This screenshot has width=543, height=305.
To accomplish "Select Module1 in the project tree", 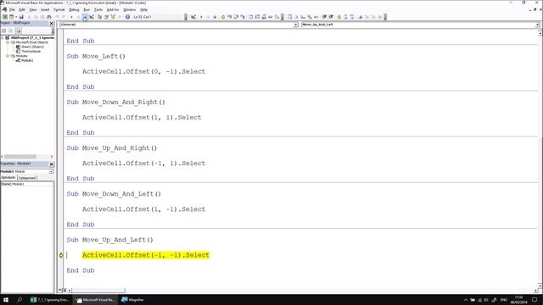I will click(x=27, y=60).
